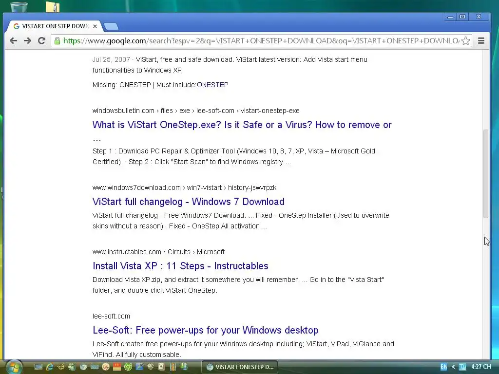The image size is (499, 374).
Task: Click the www.instructables.com breadcrumb text
Action: (158, 252)
